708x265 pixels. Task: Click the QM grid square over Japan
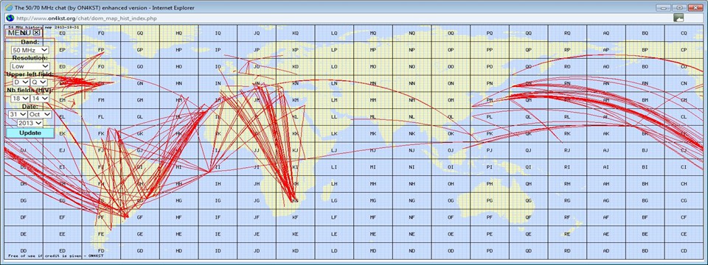[528, 100]
